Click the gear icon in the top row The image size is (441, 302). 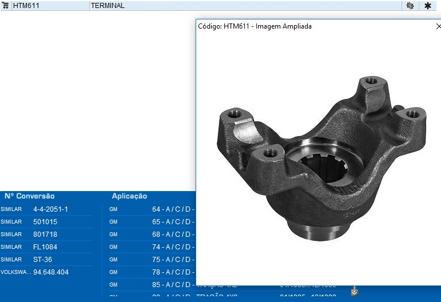410,6
